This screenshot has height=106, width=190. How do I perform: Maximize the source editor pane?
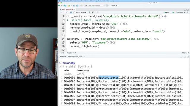188,10
